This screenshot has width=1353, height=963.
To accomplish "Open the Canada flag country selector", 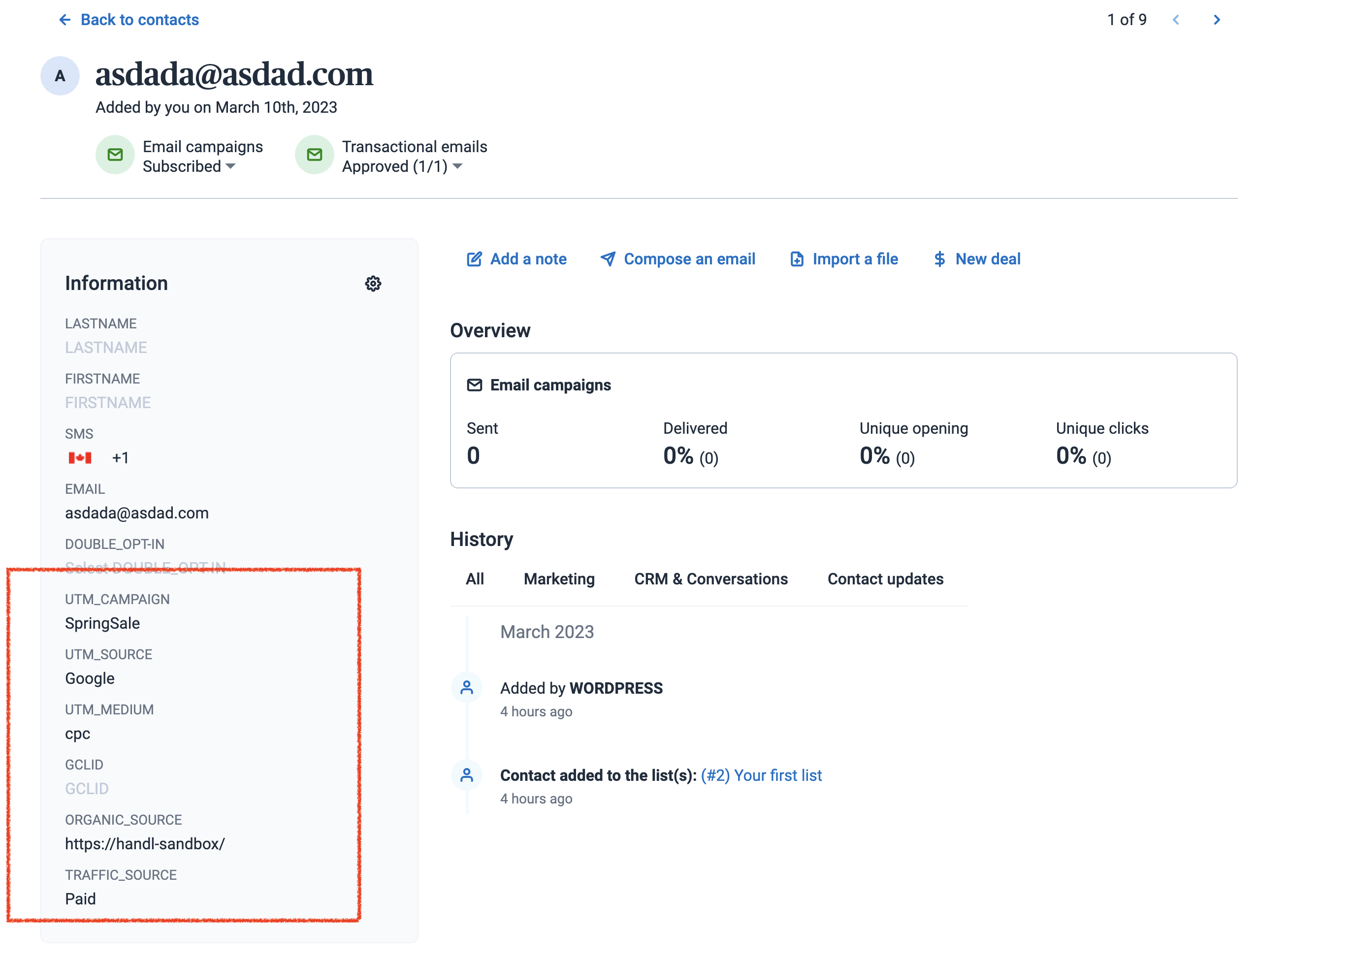I will pyautogui.click(x=80, y=458).
